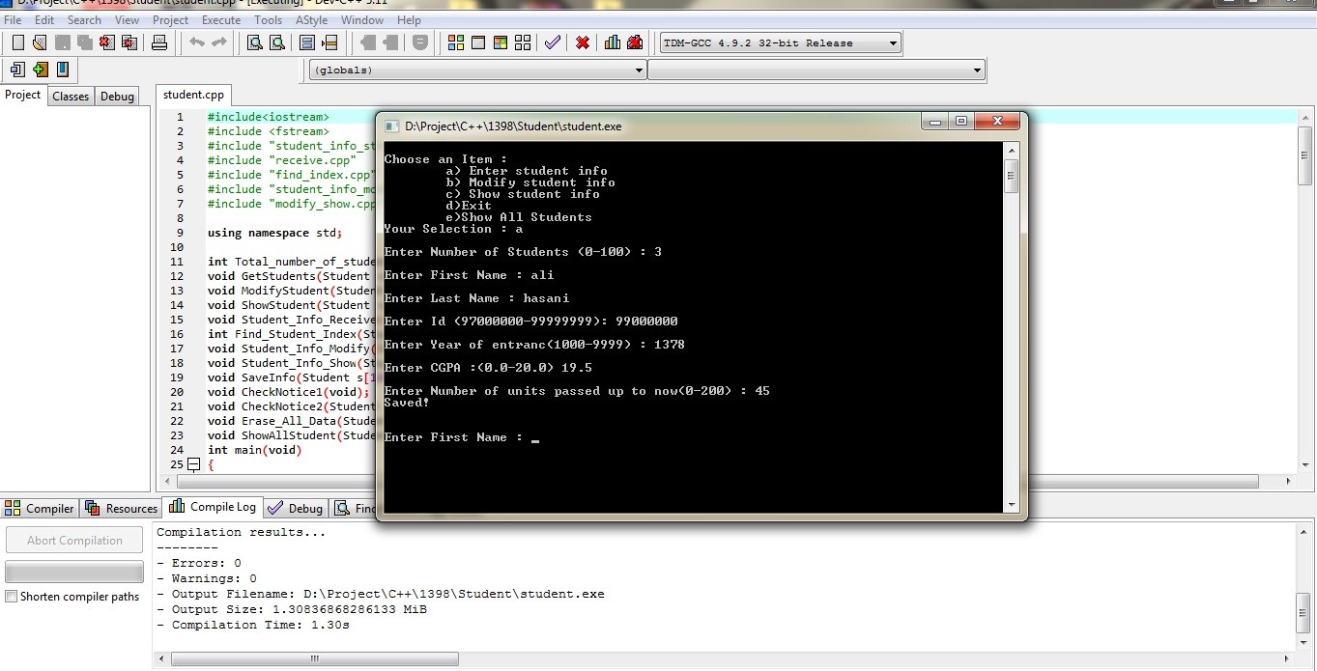This screenshot has width=1317, height=671.
Task: Click the Goto Function toolbar icon
Action: click(x=307, y=42)
